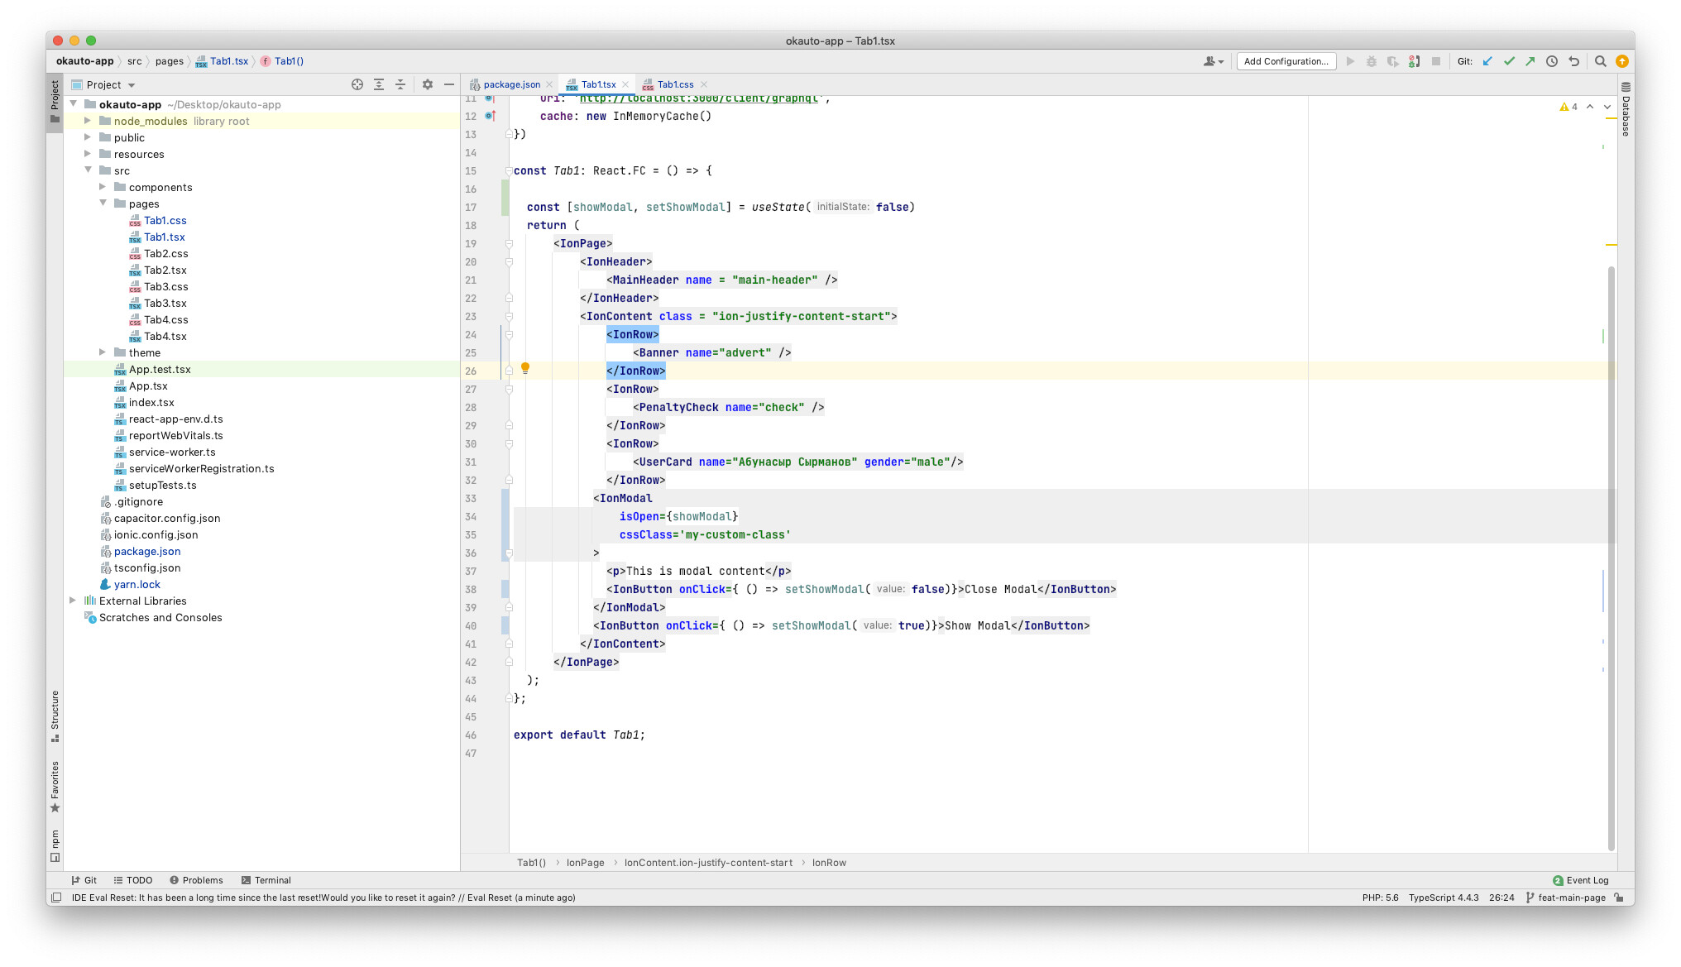Collapse the src folder
1681x967 pixels.
click(88, 170)
